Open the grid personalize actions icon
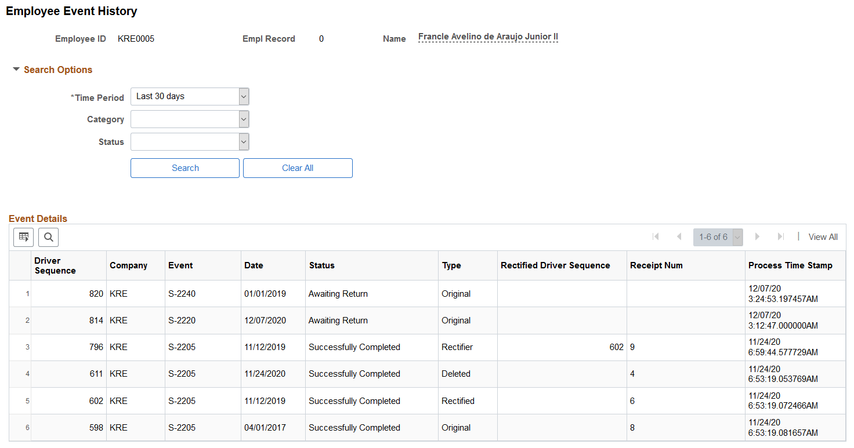The image size is (854, 448). pyautogui.click(x=23, y=236)
